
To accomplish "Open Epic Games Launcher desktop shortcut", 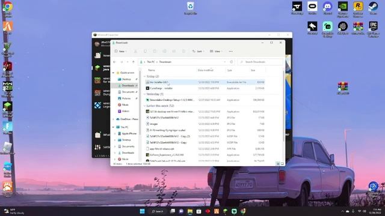I will (x=373, y=29).
